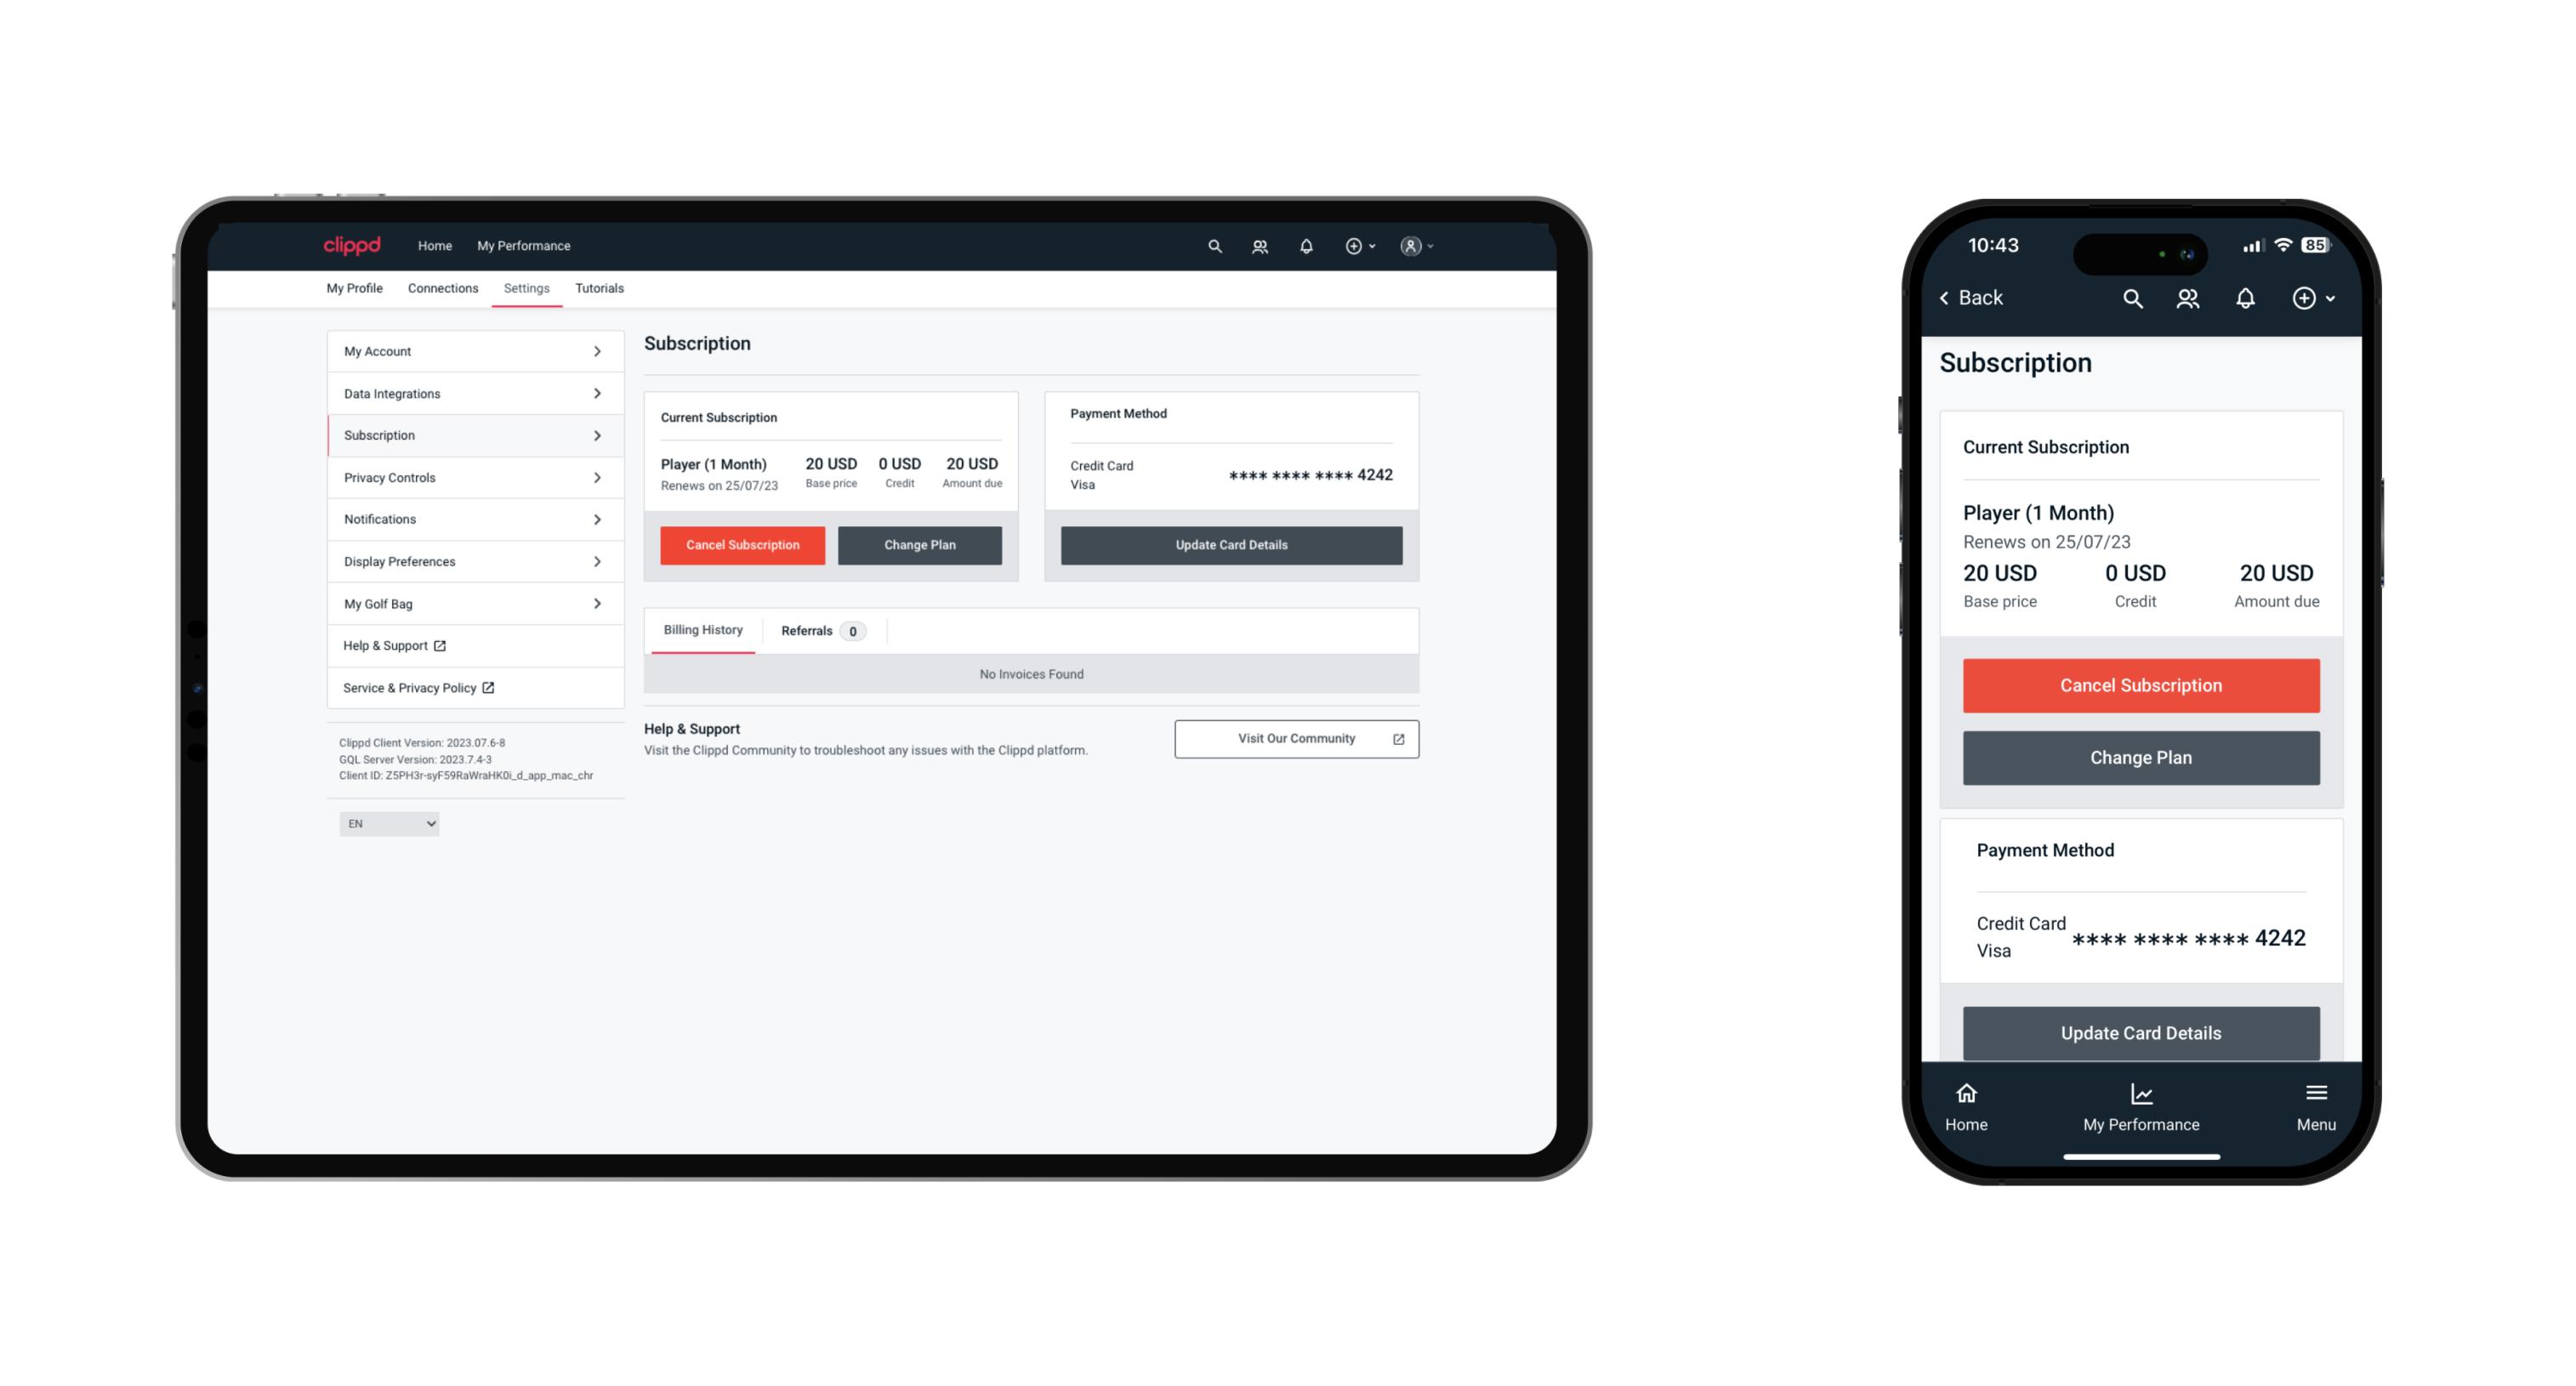Click the Clippd home icon in navbar
The image size is (2576, 1386).
point(352,244)
